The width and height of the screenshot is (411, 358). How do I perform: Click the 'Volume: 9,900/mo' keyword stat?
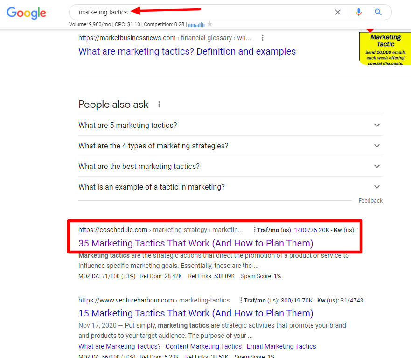[90, 24]
